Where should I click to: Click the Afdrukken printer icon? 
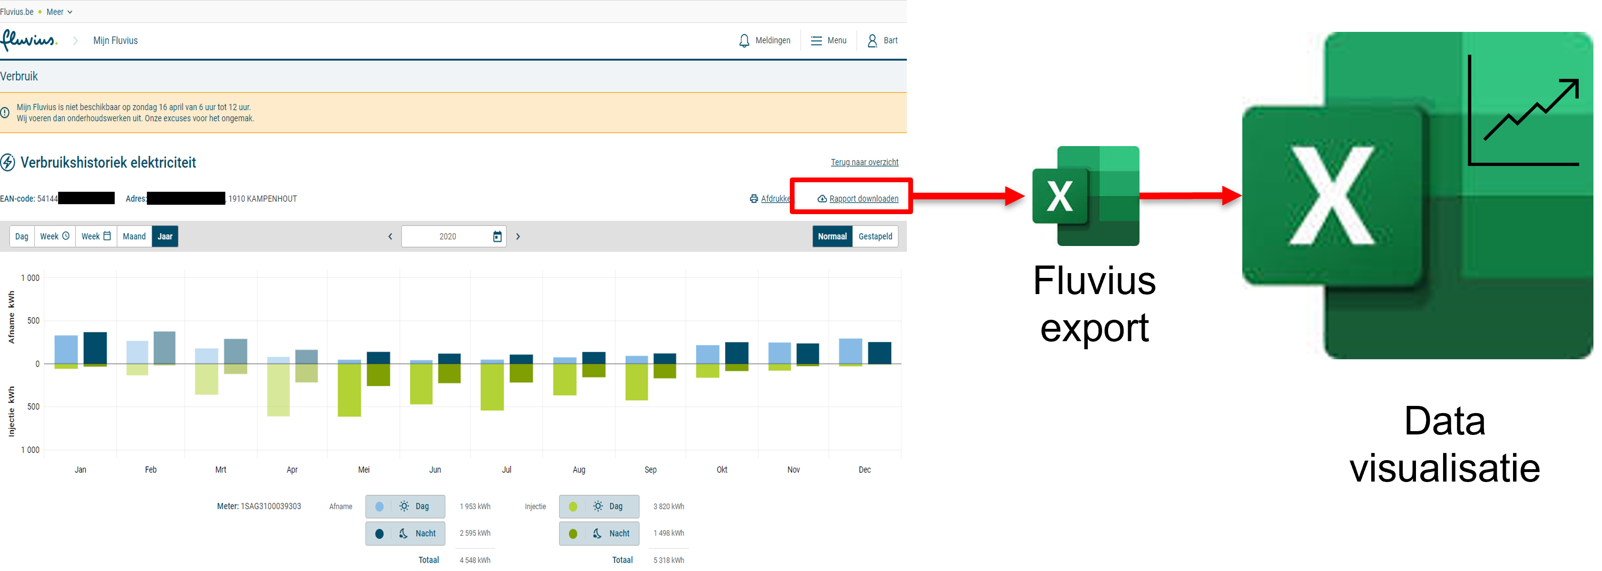click(754, 199)
